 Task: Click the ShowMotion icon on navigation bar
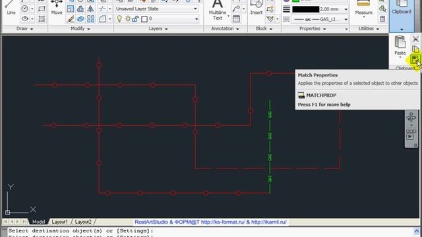(x=411, y=134)
